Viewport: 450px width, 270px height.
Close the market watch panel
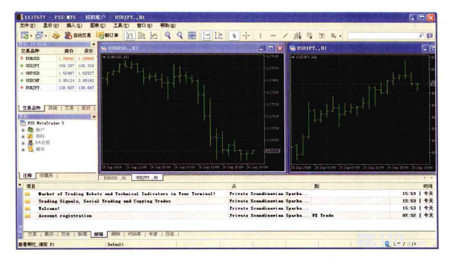[94, 45]
